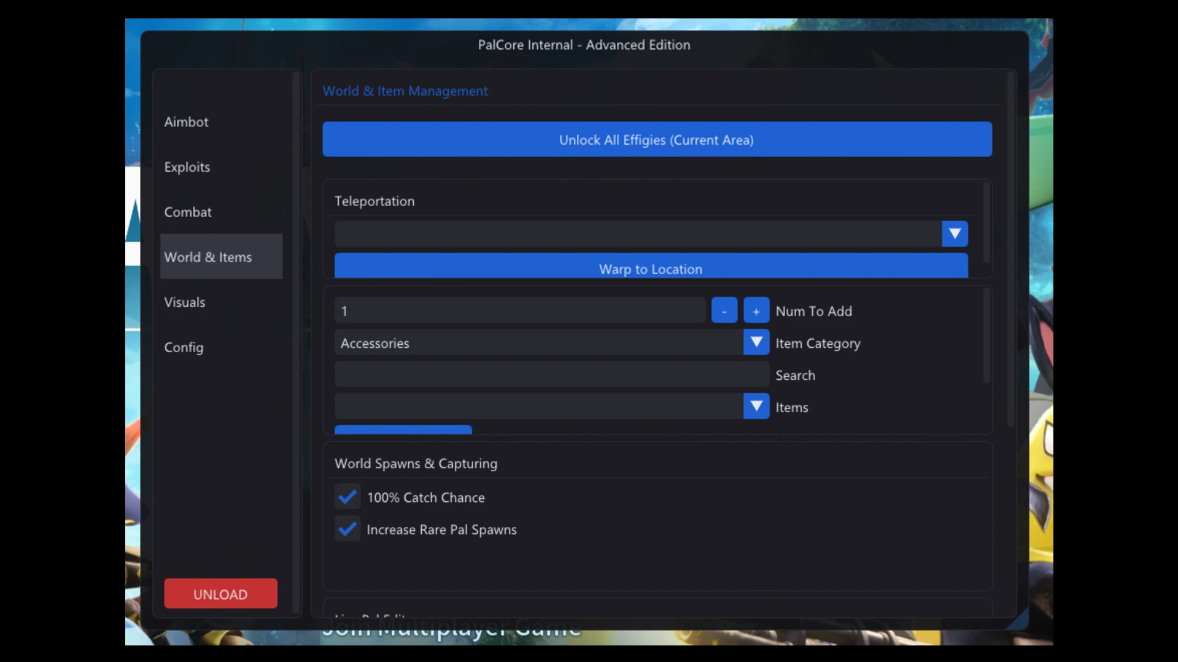Focus the item Search text field

pyautogui.click(x=552, y=375)
